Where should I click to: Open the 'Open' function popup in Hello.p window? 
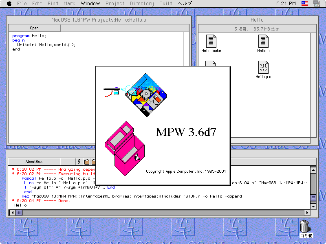[x=34, y=28]
